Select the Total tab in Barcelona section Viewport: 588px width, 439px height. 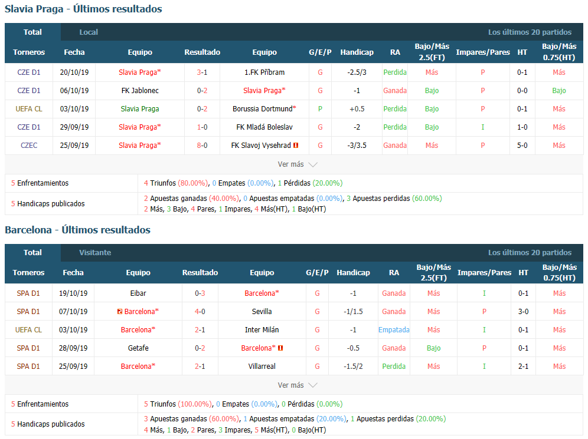tap(32, 253)
